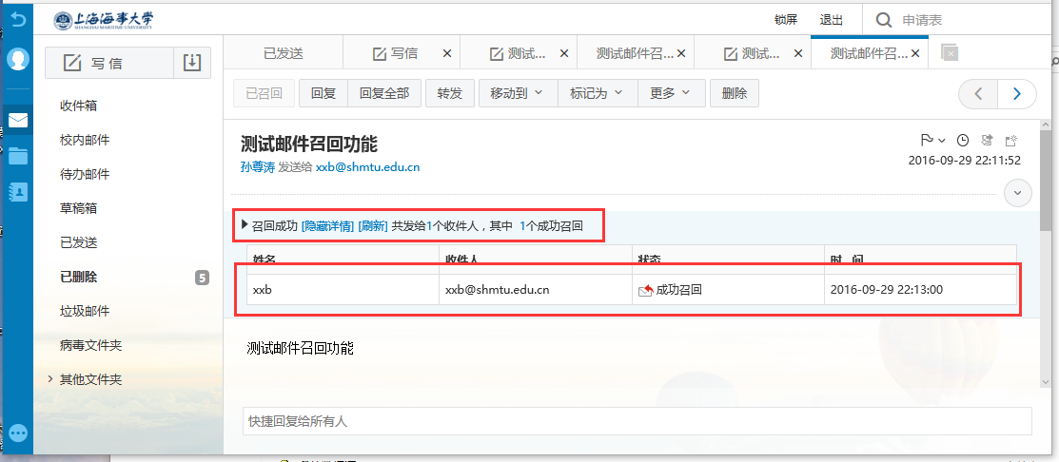Image resolution: width=1059 pixels, height=462 pixels.
Task: Open the 标记为 dropdown
Action: click(x=597, y=93)
